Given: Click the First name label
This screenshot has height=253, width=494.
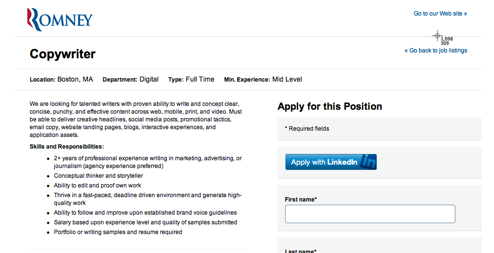Looking at the screenshot, I should click(300, 200).
